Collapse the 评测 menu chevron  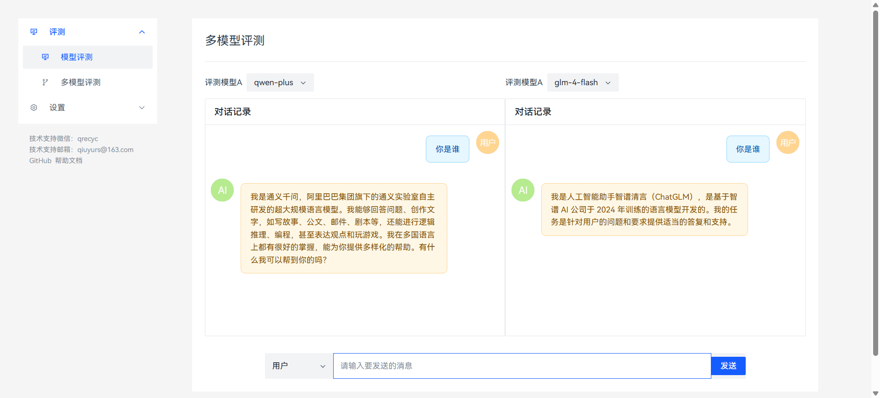142,32
